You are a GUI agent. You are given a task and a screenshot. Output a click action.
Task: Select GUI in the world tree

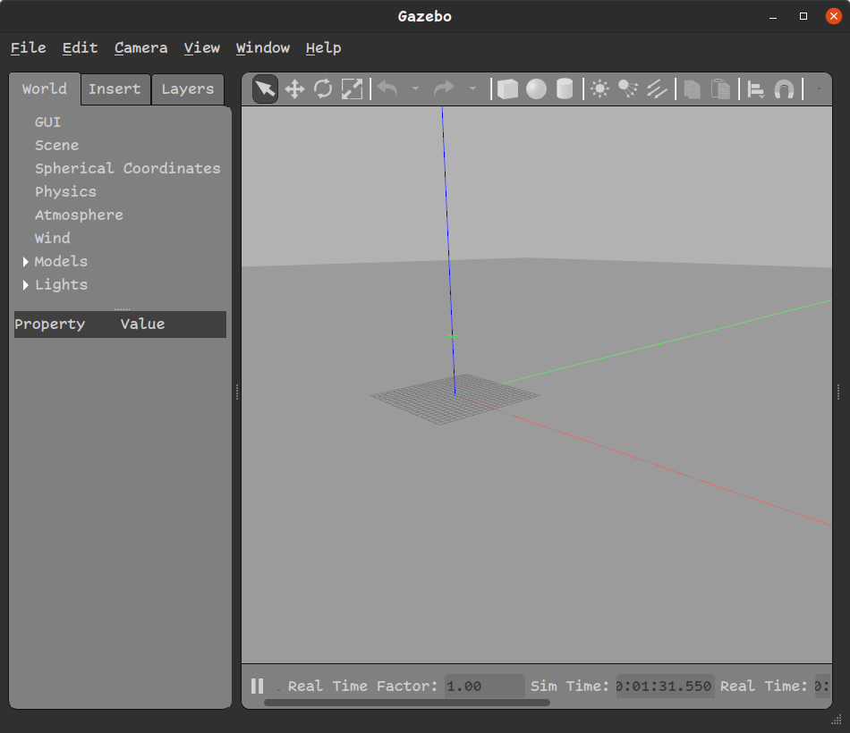point(47,122)
